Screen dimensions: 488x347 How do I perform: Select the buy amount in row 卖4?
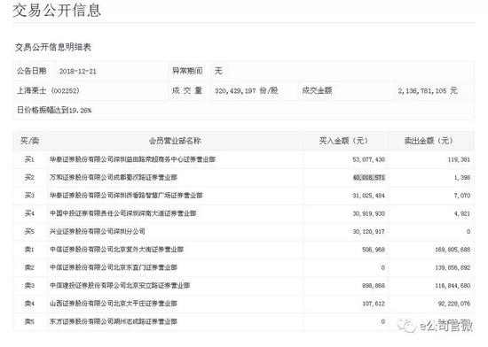(x=374, y=304)
